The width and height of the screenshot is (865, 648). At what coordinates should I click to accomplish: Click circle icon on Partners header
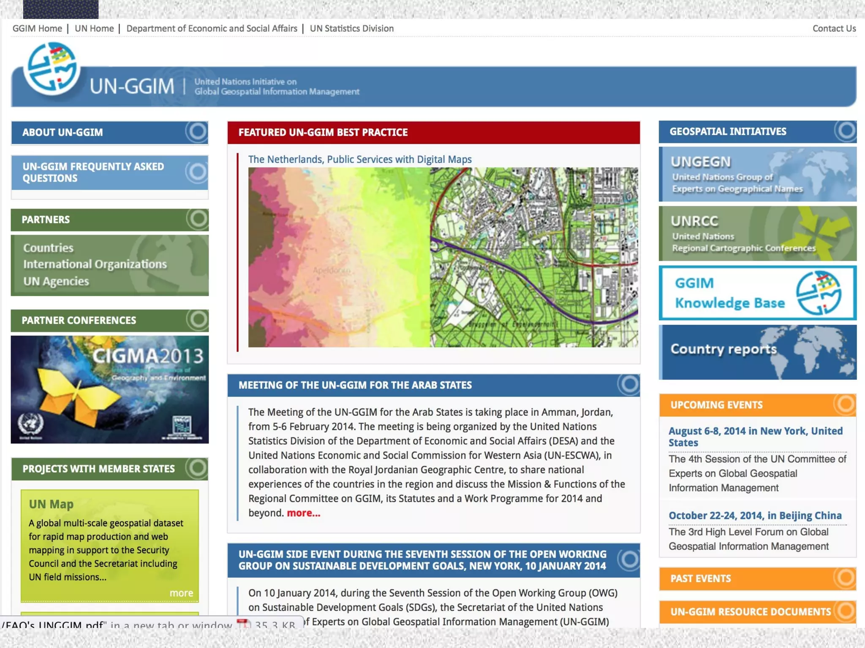tap(198, 219)
